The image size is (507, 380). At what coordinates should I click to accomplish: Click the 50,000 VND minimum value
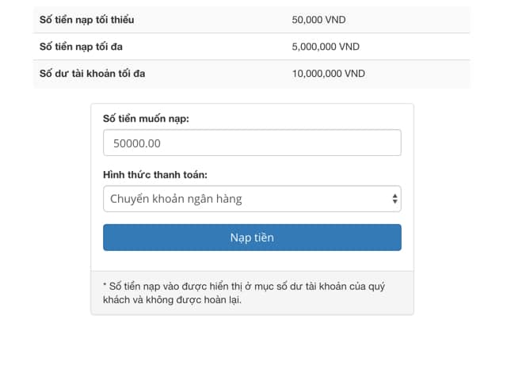click(318, 20)
